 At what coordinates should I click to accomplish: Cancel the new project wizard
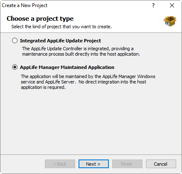(x=161, y=164)
